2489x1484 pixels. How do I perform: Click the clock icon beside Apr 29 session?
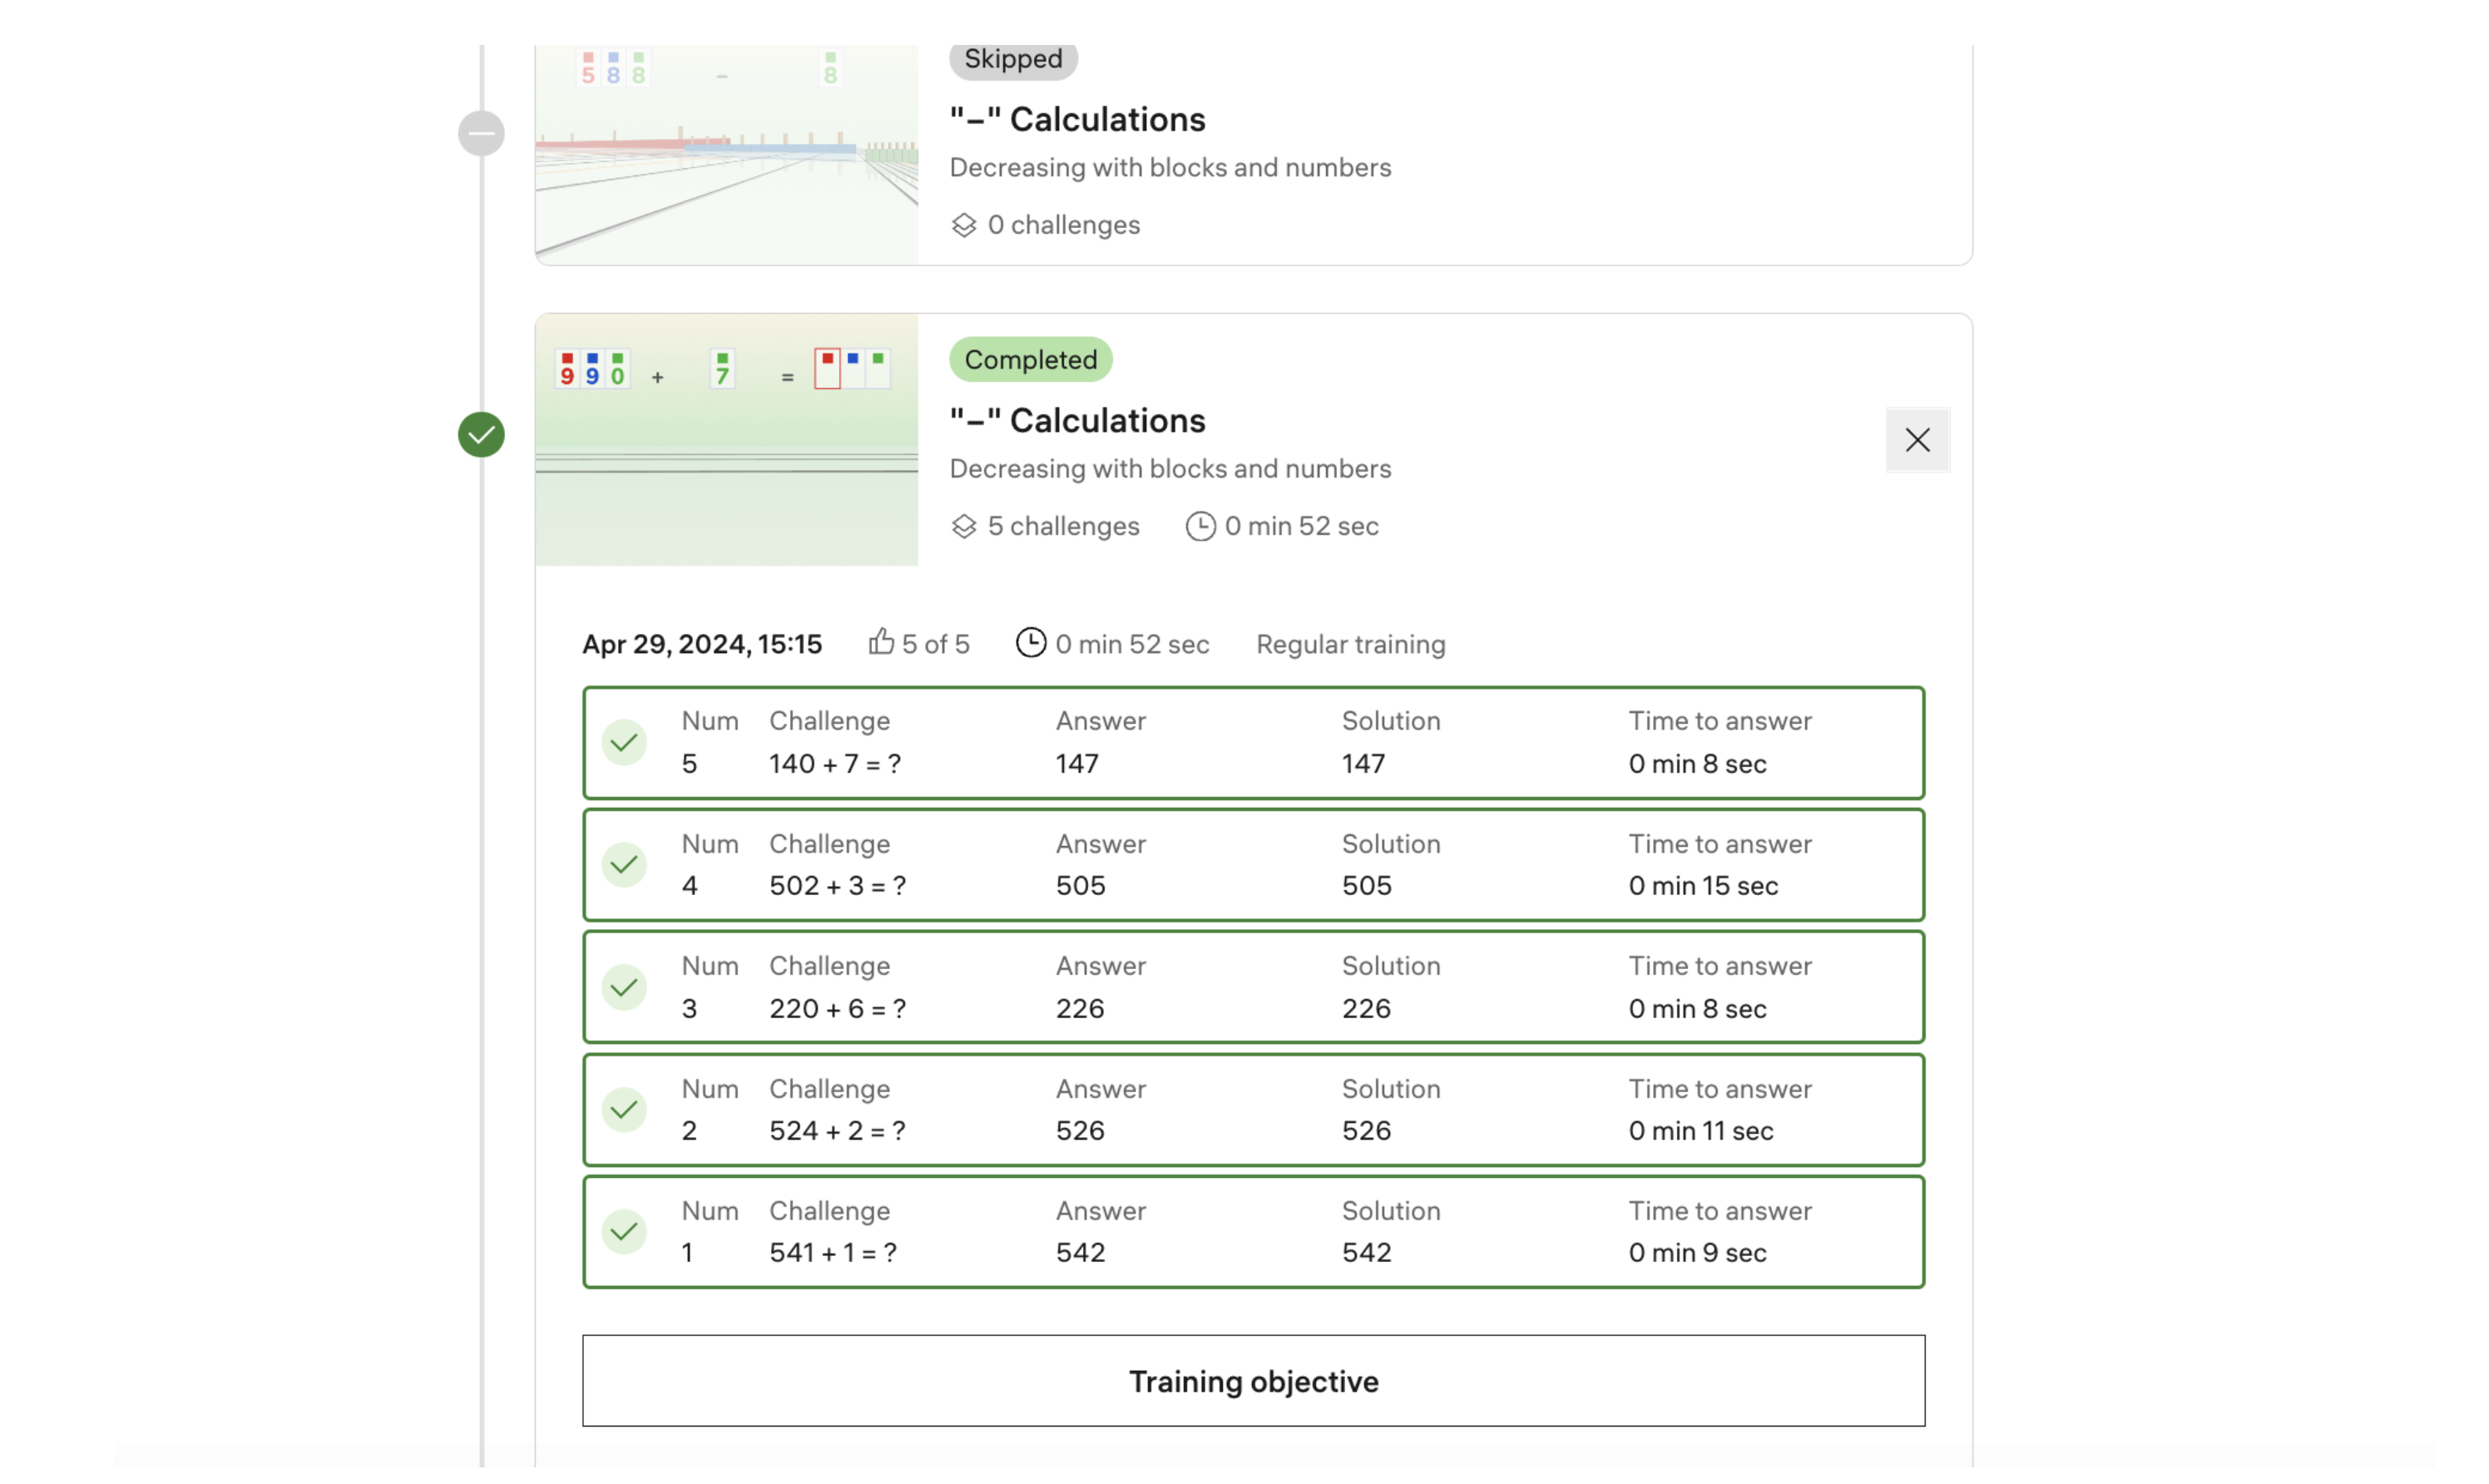1030,642
